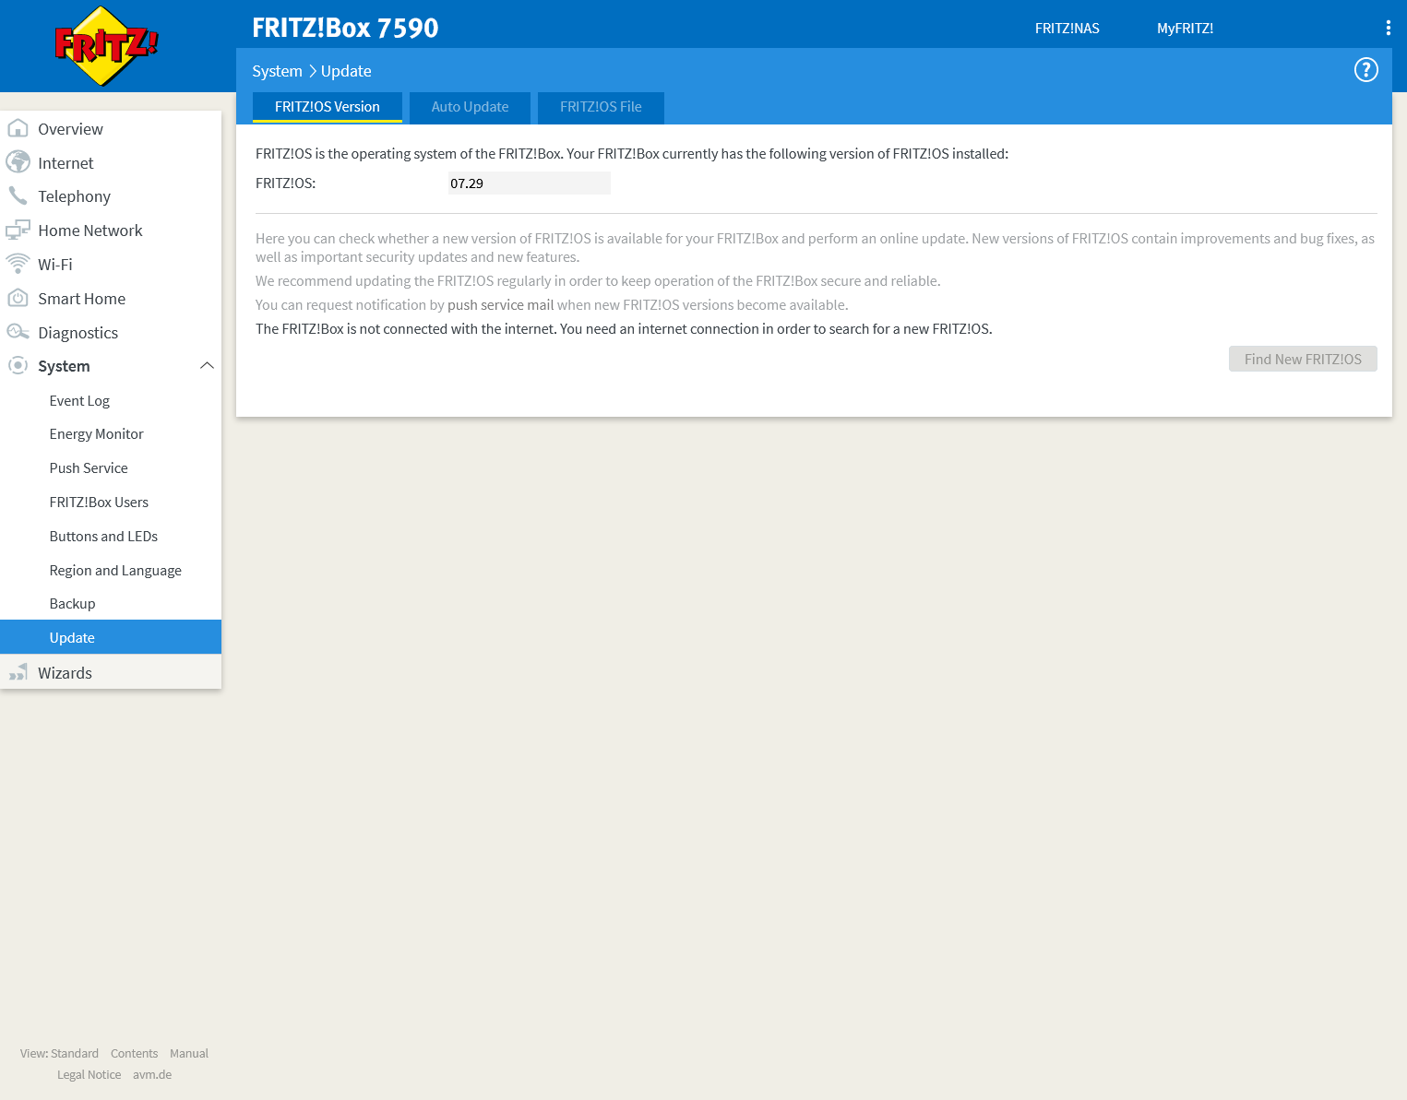
Task: Open the Wi-Fi menu item
Action: point(111,265)
